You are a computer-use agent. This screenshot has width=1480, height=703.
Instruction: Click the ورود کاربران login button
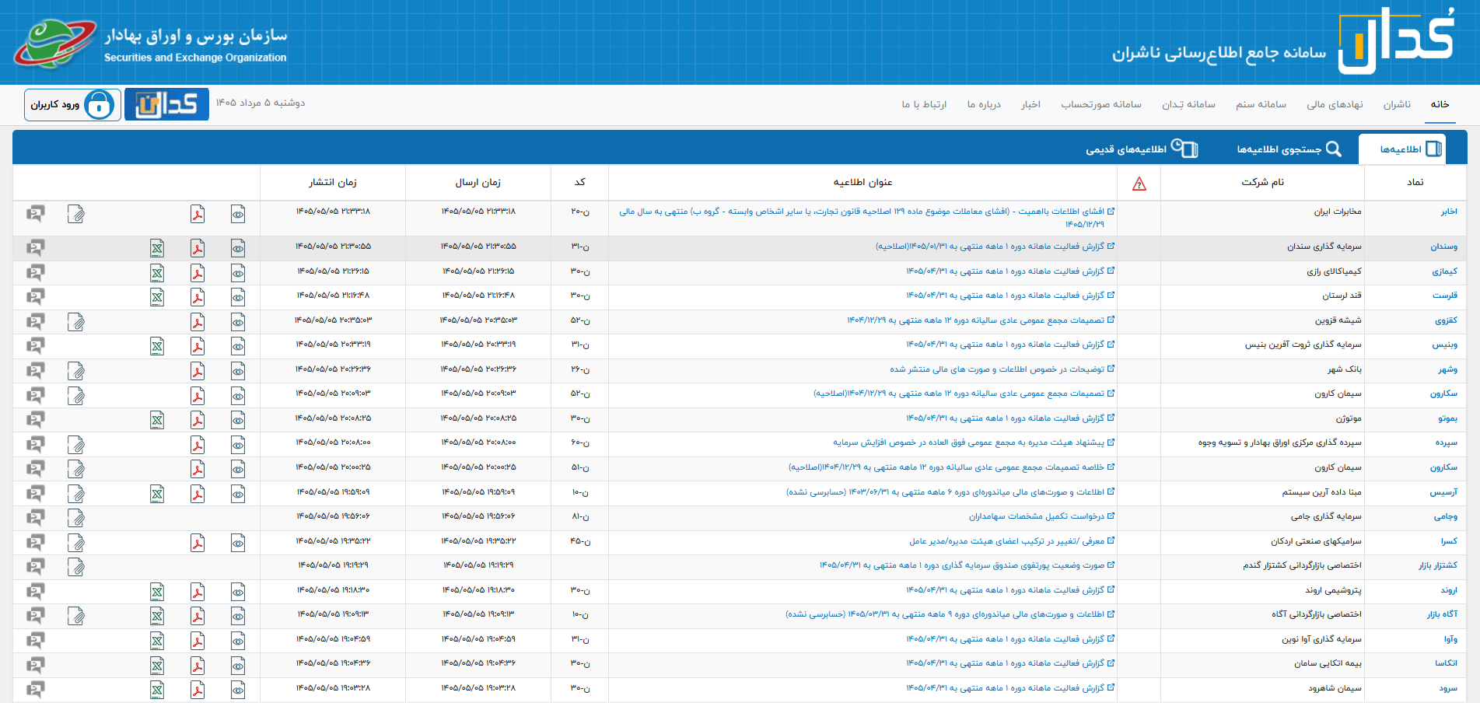[72, 104]
